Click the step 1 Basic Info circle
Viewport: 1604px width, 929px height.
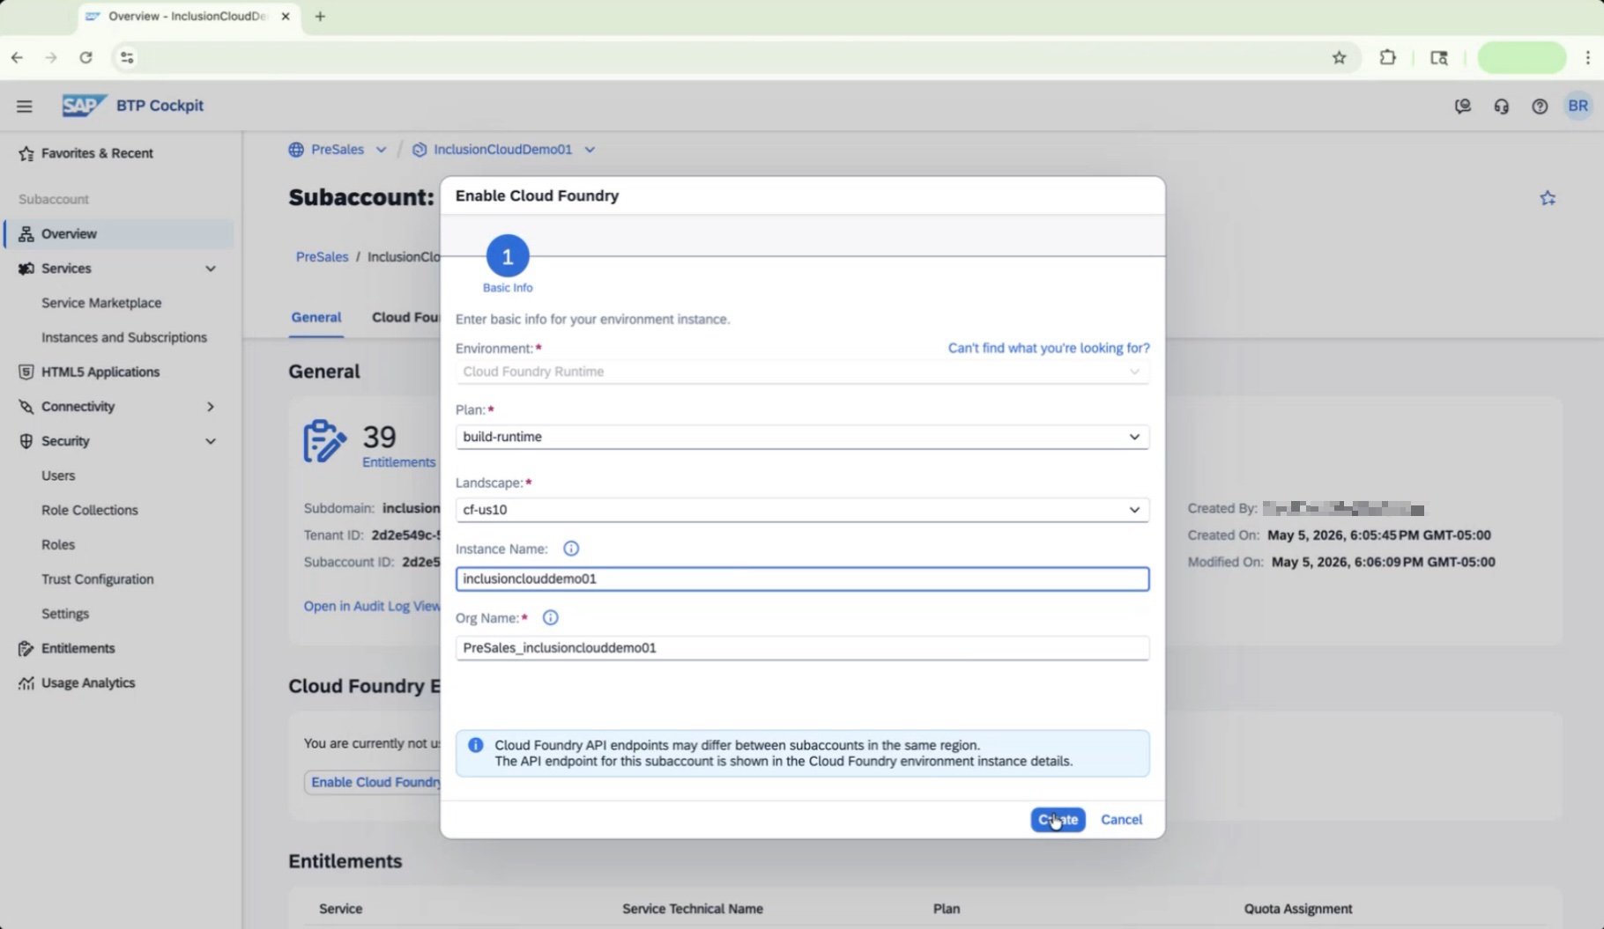pyautogui.click(x=508, y=256)
